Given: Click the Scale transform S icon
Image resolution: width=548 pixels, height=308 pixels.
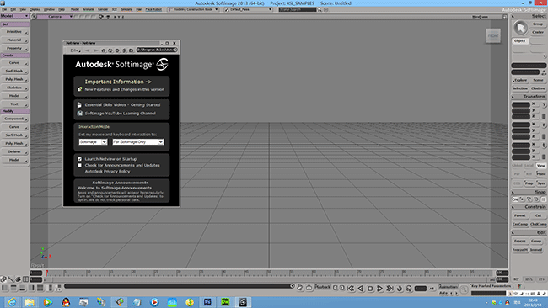Looking at the screenshot, I should [x=544, y=104].
